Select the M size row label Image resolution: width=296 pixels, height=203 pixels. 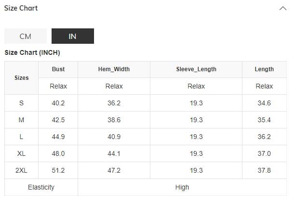point(22,120)
